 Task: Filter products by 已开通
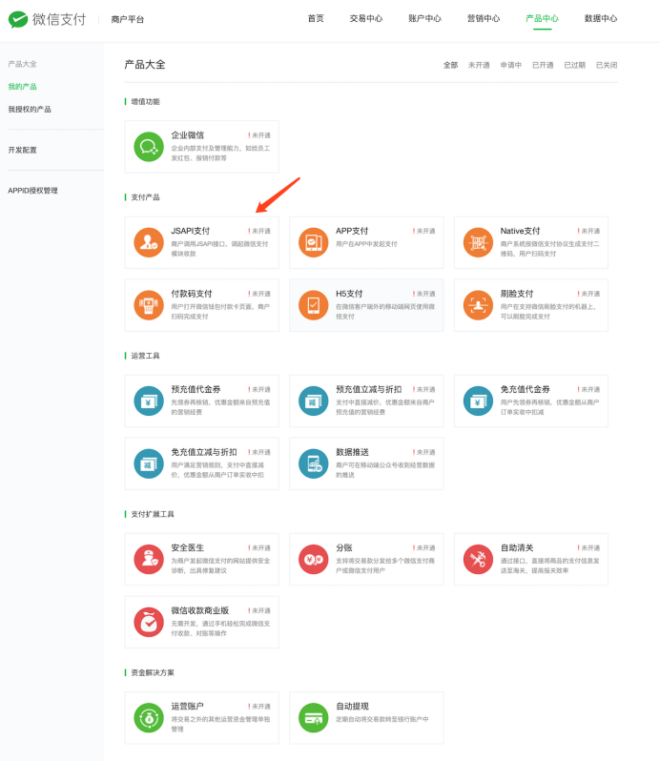pos(543,65)
